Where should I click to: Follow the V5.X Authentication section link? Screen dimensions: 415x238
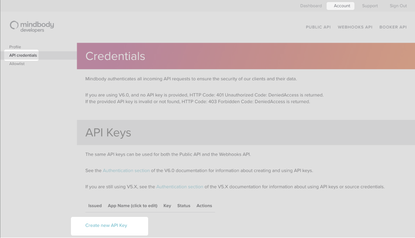[x=180, y=187]
